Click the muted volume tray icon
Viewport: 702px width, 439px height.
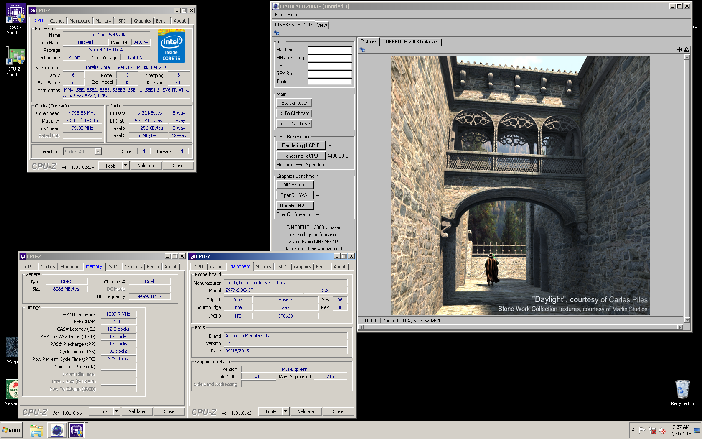pos(662,430)
